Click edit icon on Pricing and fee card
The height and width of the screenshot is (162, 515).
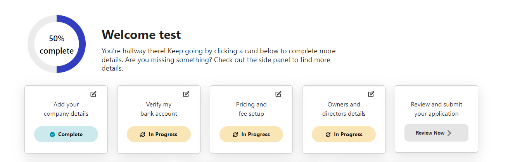(278, 94)
